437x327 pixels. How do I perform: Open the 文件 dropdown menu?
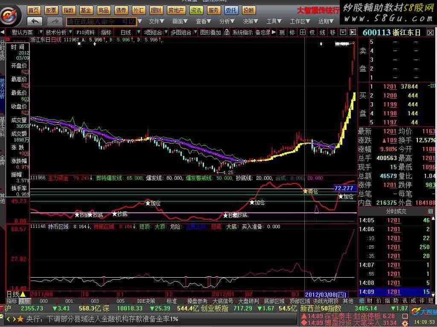(x=156, y=21)
